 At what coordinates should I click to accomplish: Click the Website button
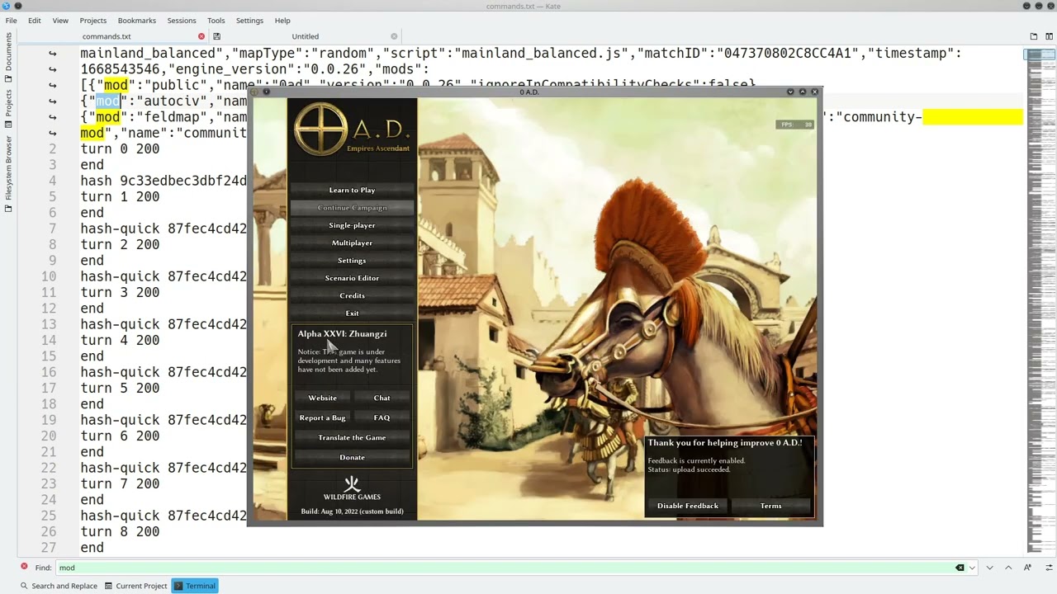[322, 398]
